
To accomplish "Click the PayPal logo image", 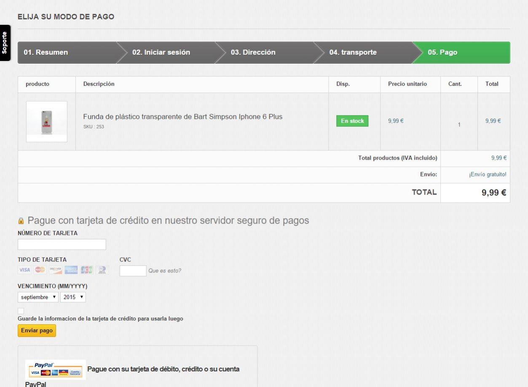I will tap(55, 370).
